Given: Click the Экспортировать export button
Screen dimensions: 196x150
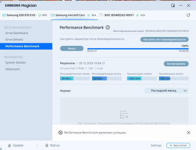Looking at the screenshot, I should [x=176, y=64].
